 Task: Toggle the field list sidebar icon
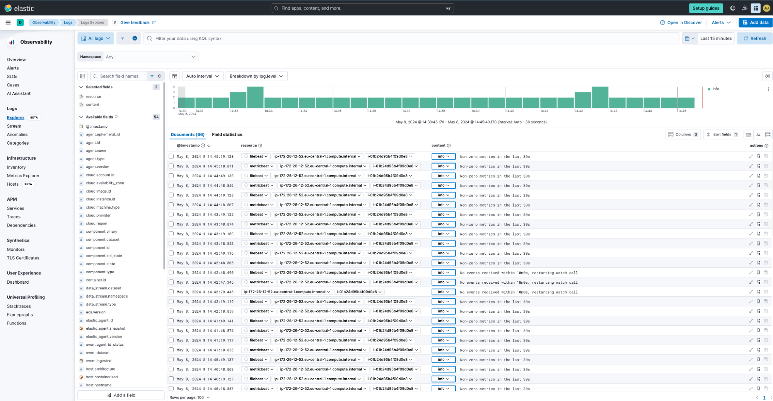[x=83, y=76]
